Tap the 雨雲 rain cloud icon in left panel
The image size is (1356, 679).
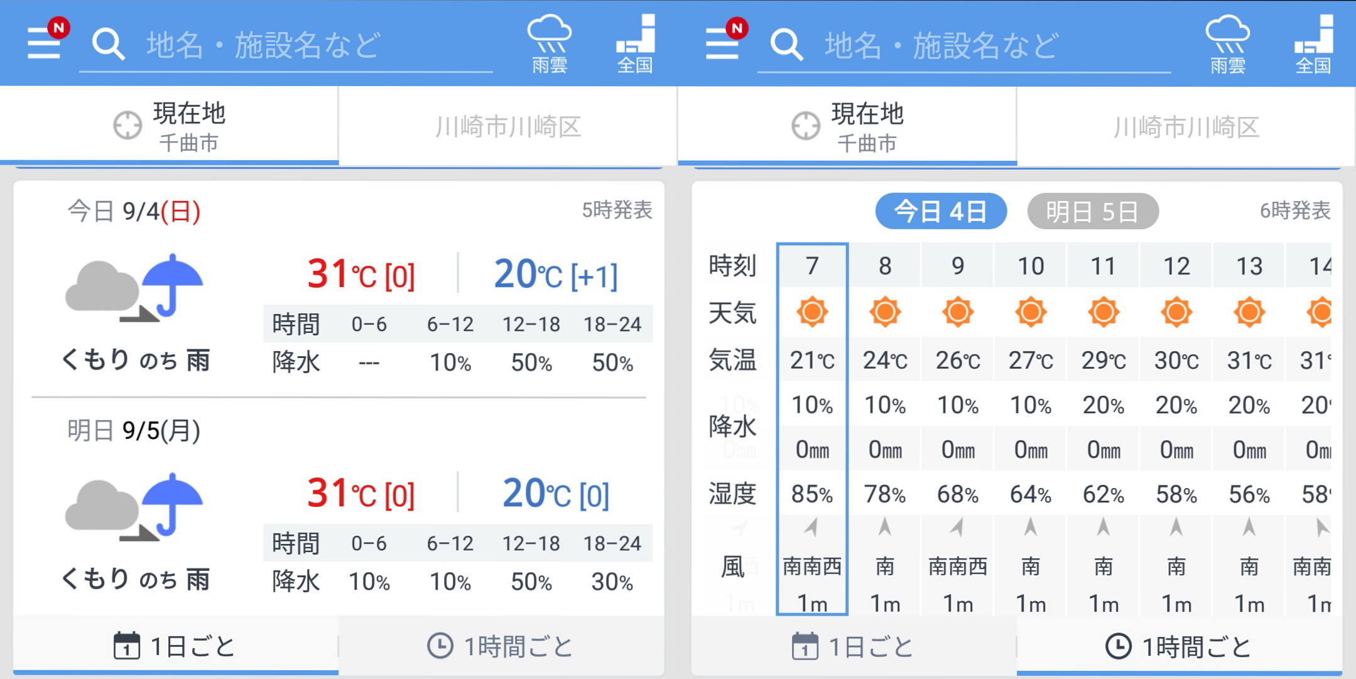[550, 44]
